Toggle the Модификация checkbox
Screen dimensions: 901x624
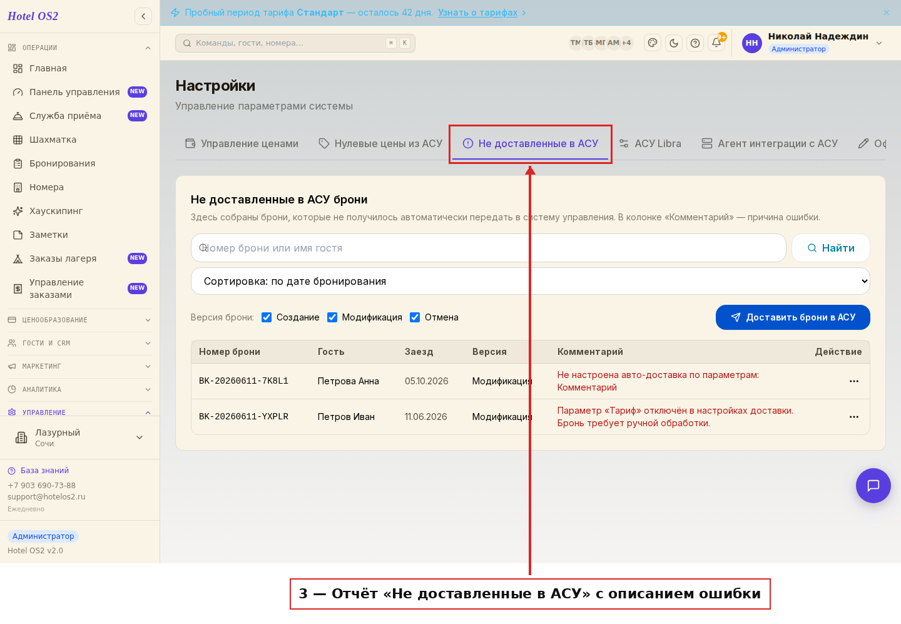pos(332,317)
